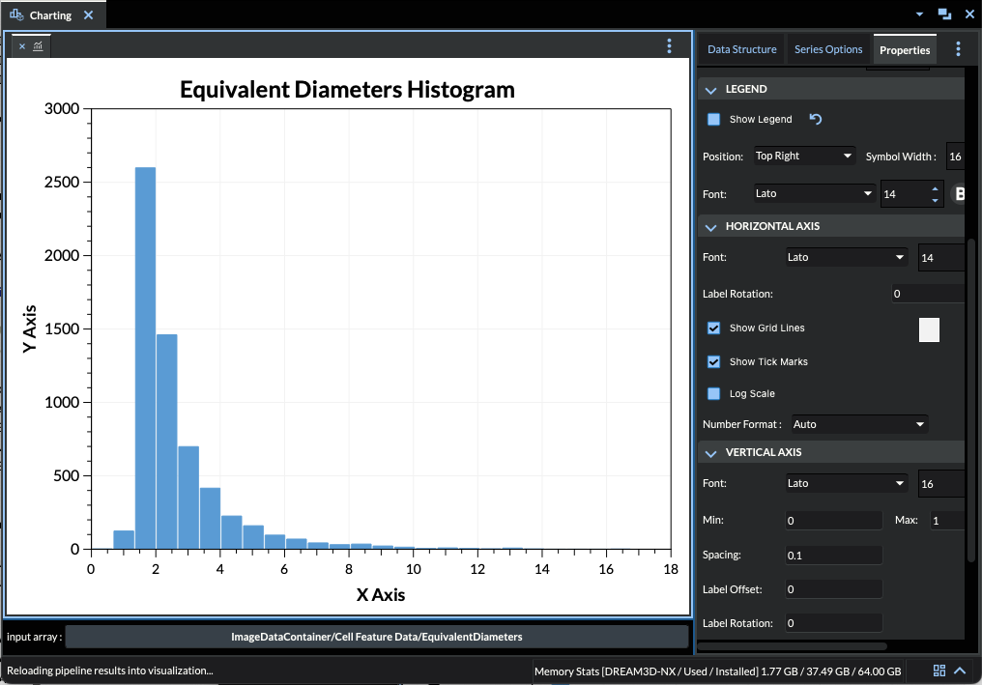Screen dimensions: 982x685
Task: Click the collapse chevron icon in the status bar
Action: tap(960, 670)
